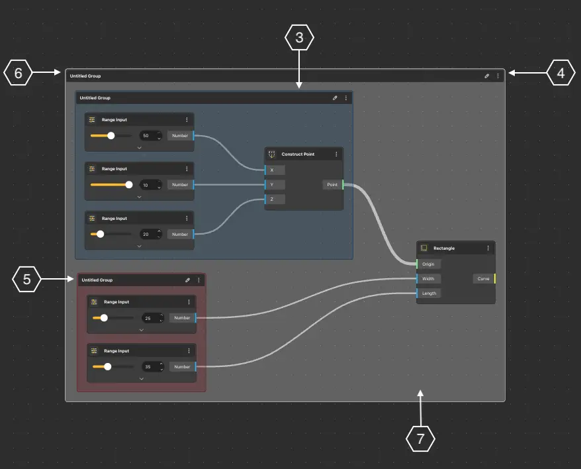Click the edit pencil on the outermost group
Screen dimensions: 581x469
tap(487, 76)
